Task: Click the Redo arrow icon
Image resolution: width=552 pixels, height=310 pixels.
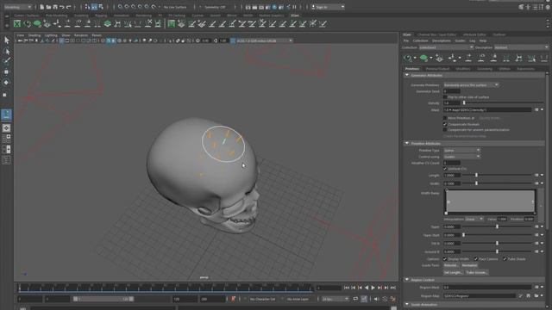Action: (69, 7)
